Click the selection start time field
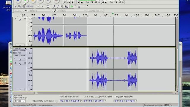Image resolution: width=190 pixels, height=107 pixels. pyautogui.click(x=71, y=101)
